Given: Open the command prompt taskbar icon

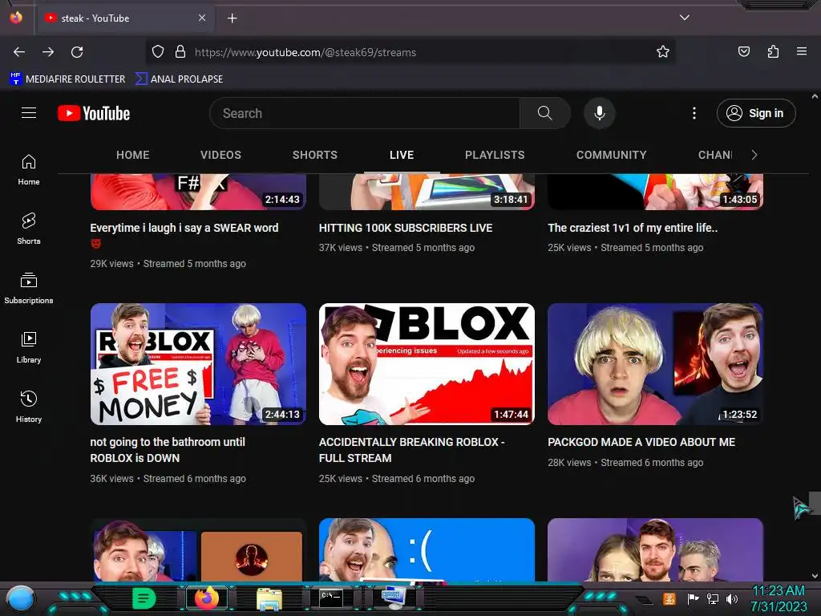Looking at the screenshot, I should [330, 598].
